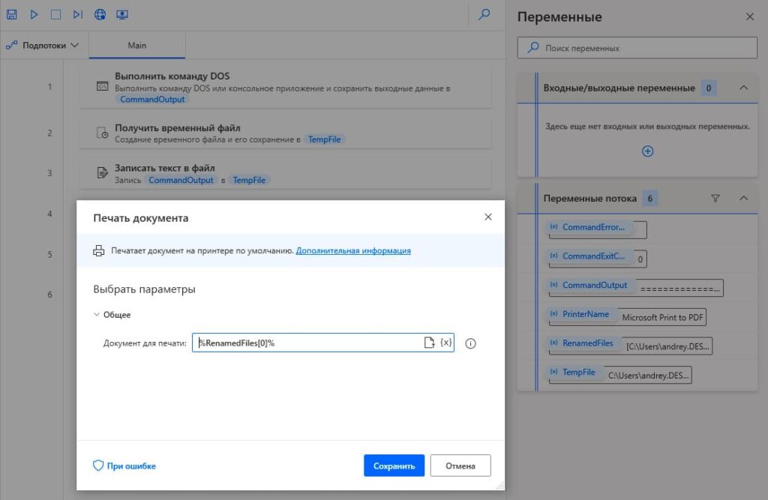
Task: Switch to the Main tab
Action: pos(136,46)
